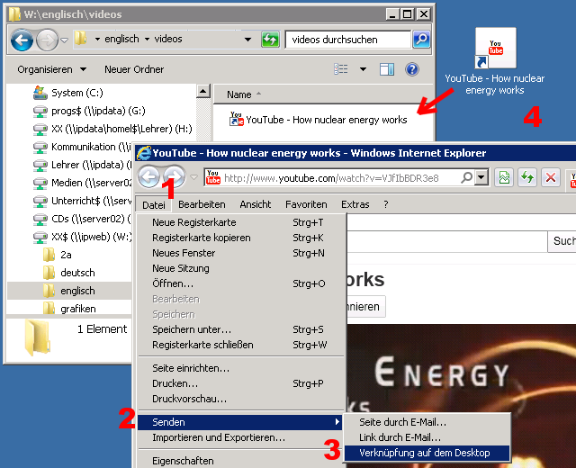
Task: Click the 'videos durchsuchen' search field
Action: [x=346, y=40]
